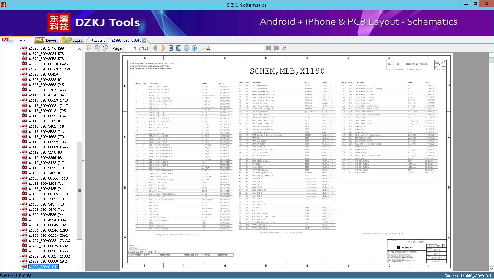The image size is (494, 279).
Task: Click the Find text input field
Action: click(237, 48)
